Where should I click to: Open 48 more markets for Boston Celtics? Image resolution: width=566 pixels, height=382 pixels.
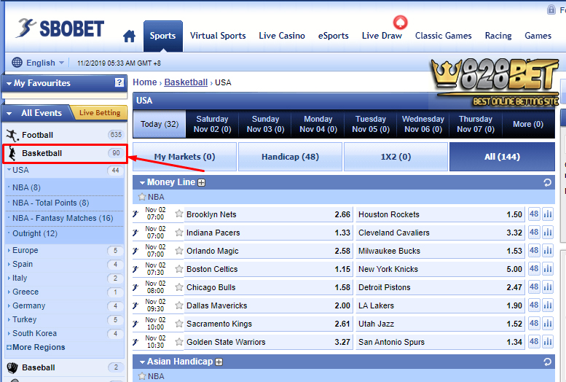point(534,269)
